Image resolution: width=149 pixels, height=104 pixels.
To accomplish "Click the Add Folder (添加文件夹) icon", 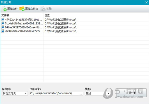I will click(x=22, y=9).
